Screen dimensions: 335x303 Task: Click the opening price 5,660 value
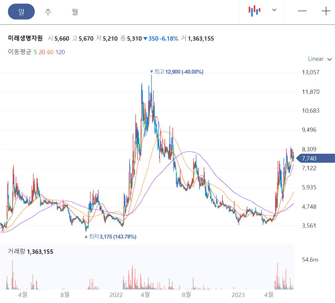pos(62,39)
